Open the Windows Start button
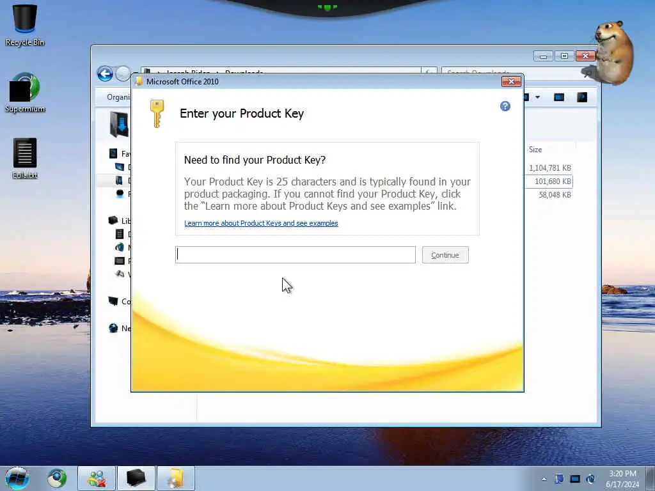 point(17,478)
